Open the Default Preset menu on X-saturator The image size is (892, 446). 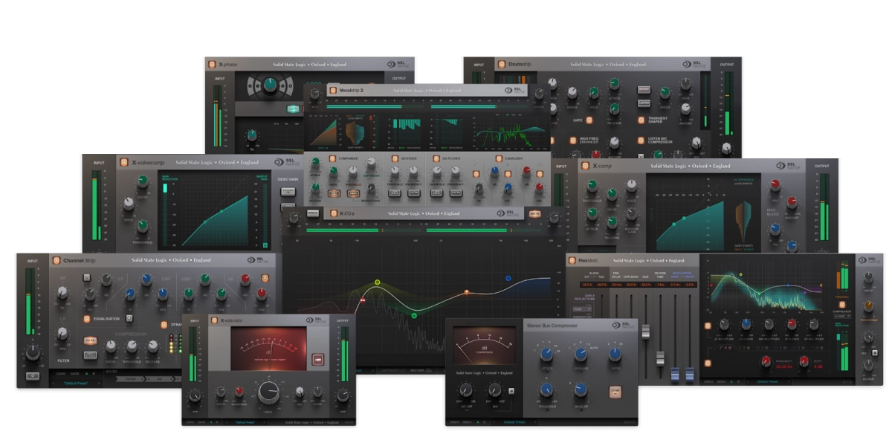[x=245, y=421]
